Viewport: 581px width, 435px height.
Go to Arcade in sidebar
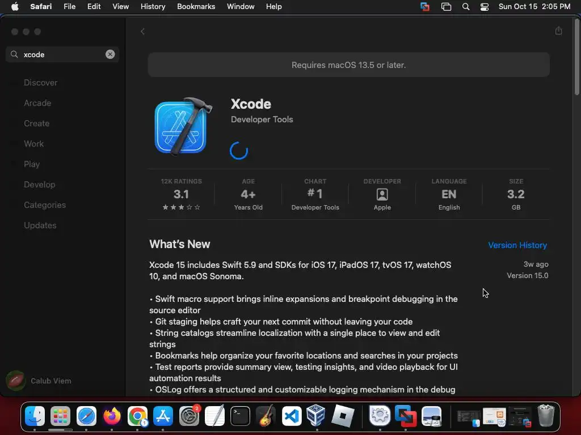[37, 103]
